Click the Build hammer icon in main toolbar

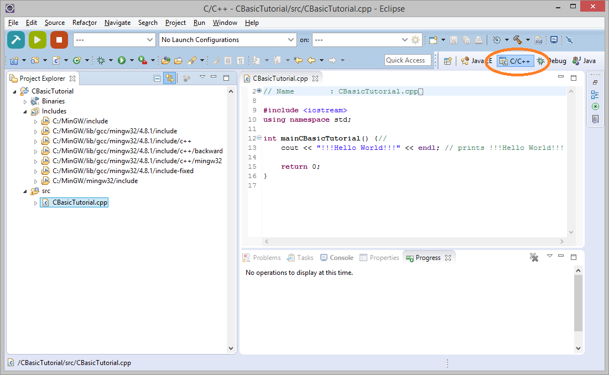pos(517,40)
